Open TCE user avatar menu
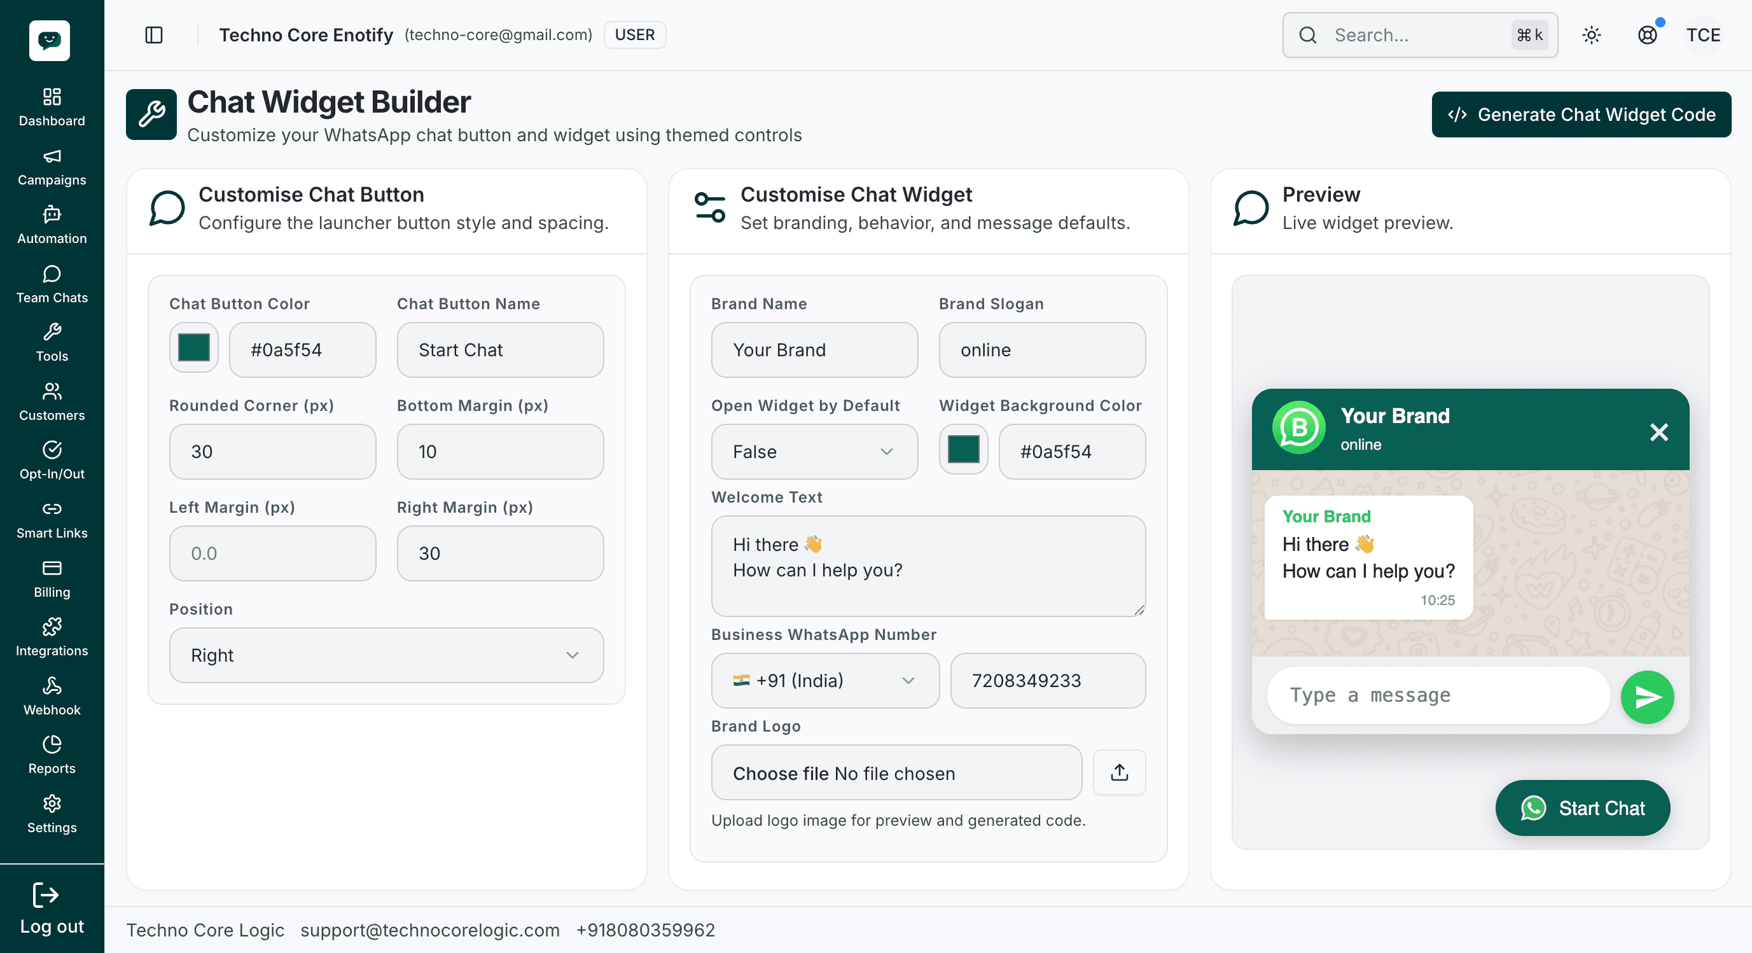The width and height of the screenshot is (1752, 953). [1703, 35]
